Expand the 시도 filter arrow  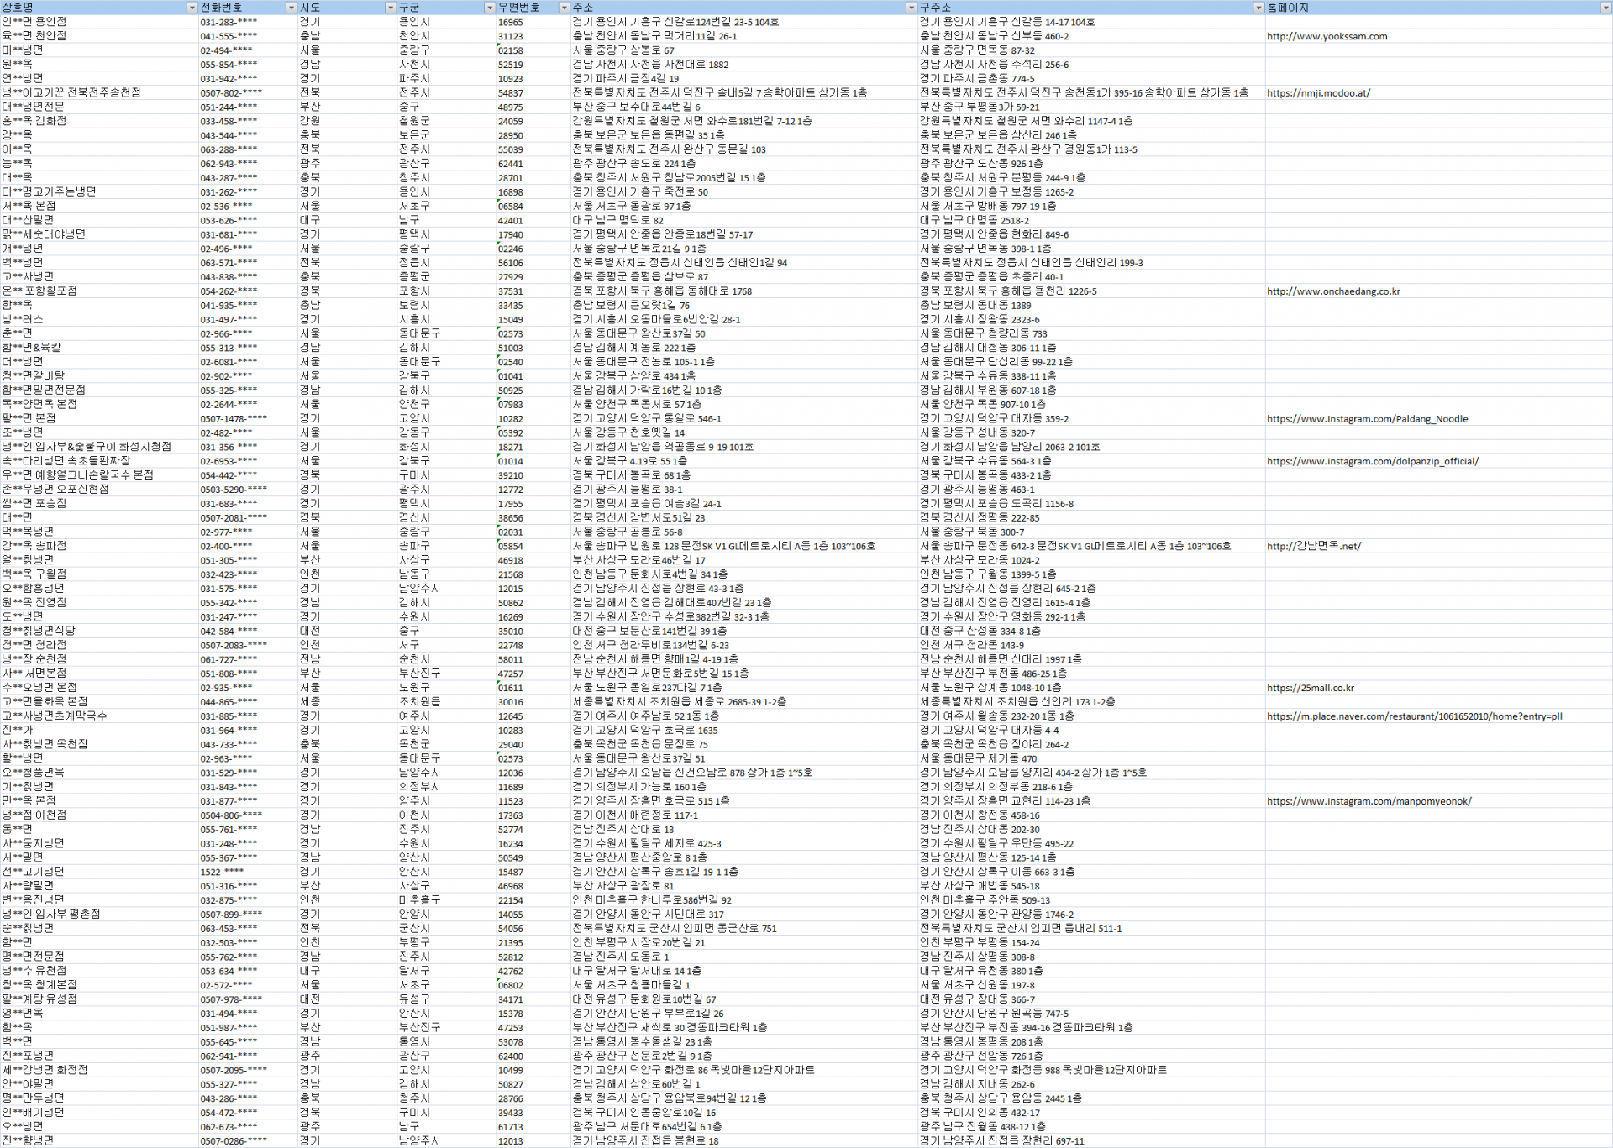pyautogui.click(x=390, y=8)
